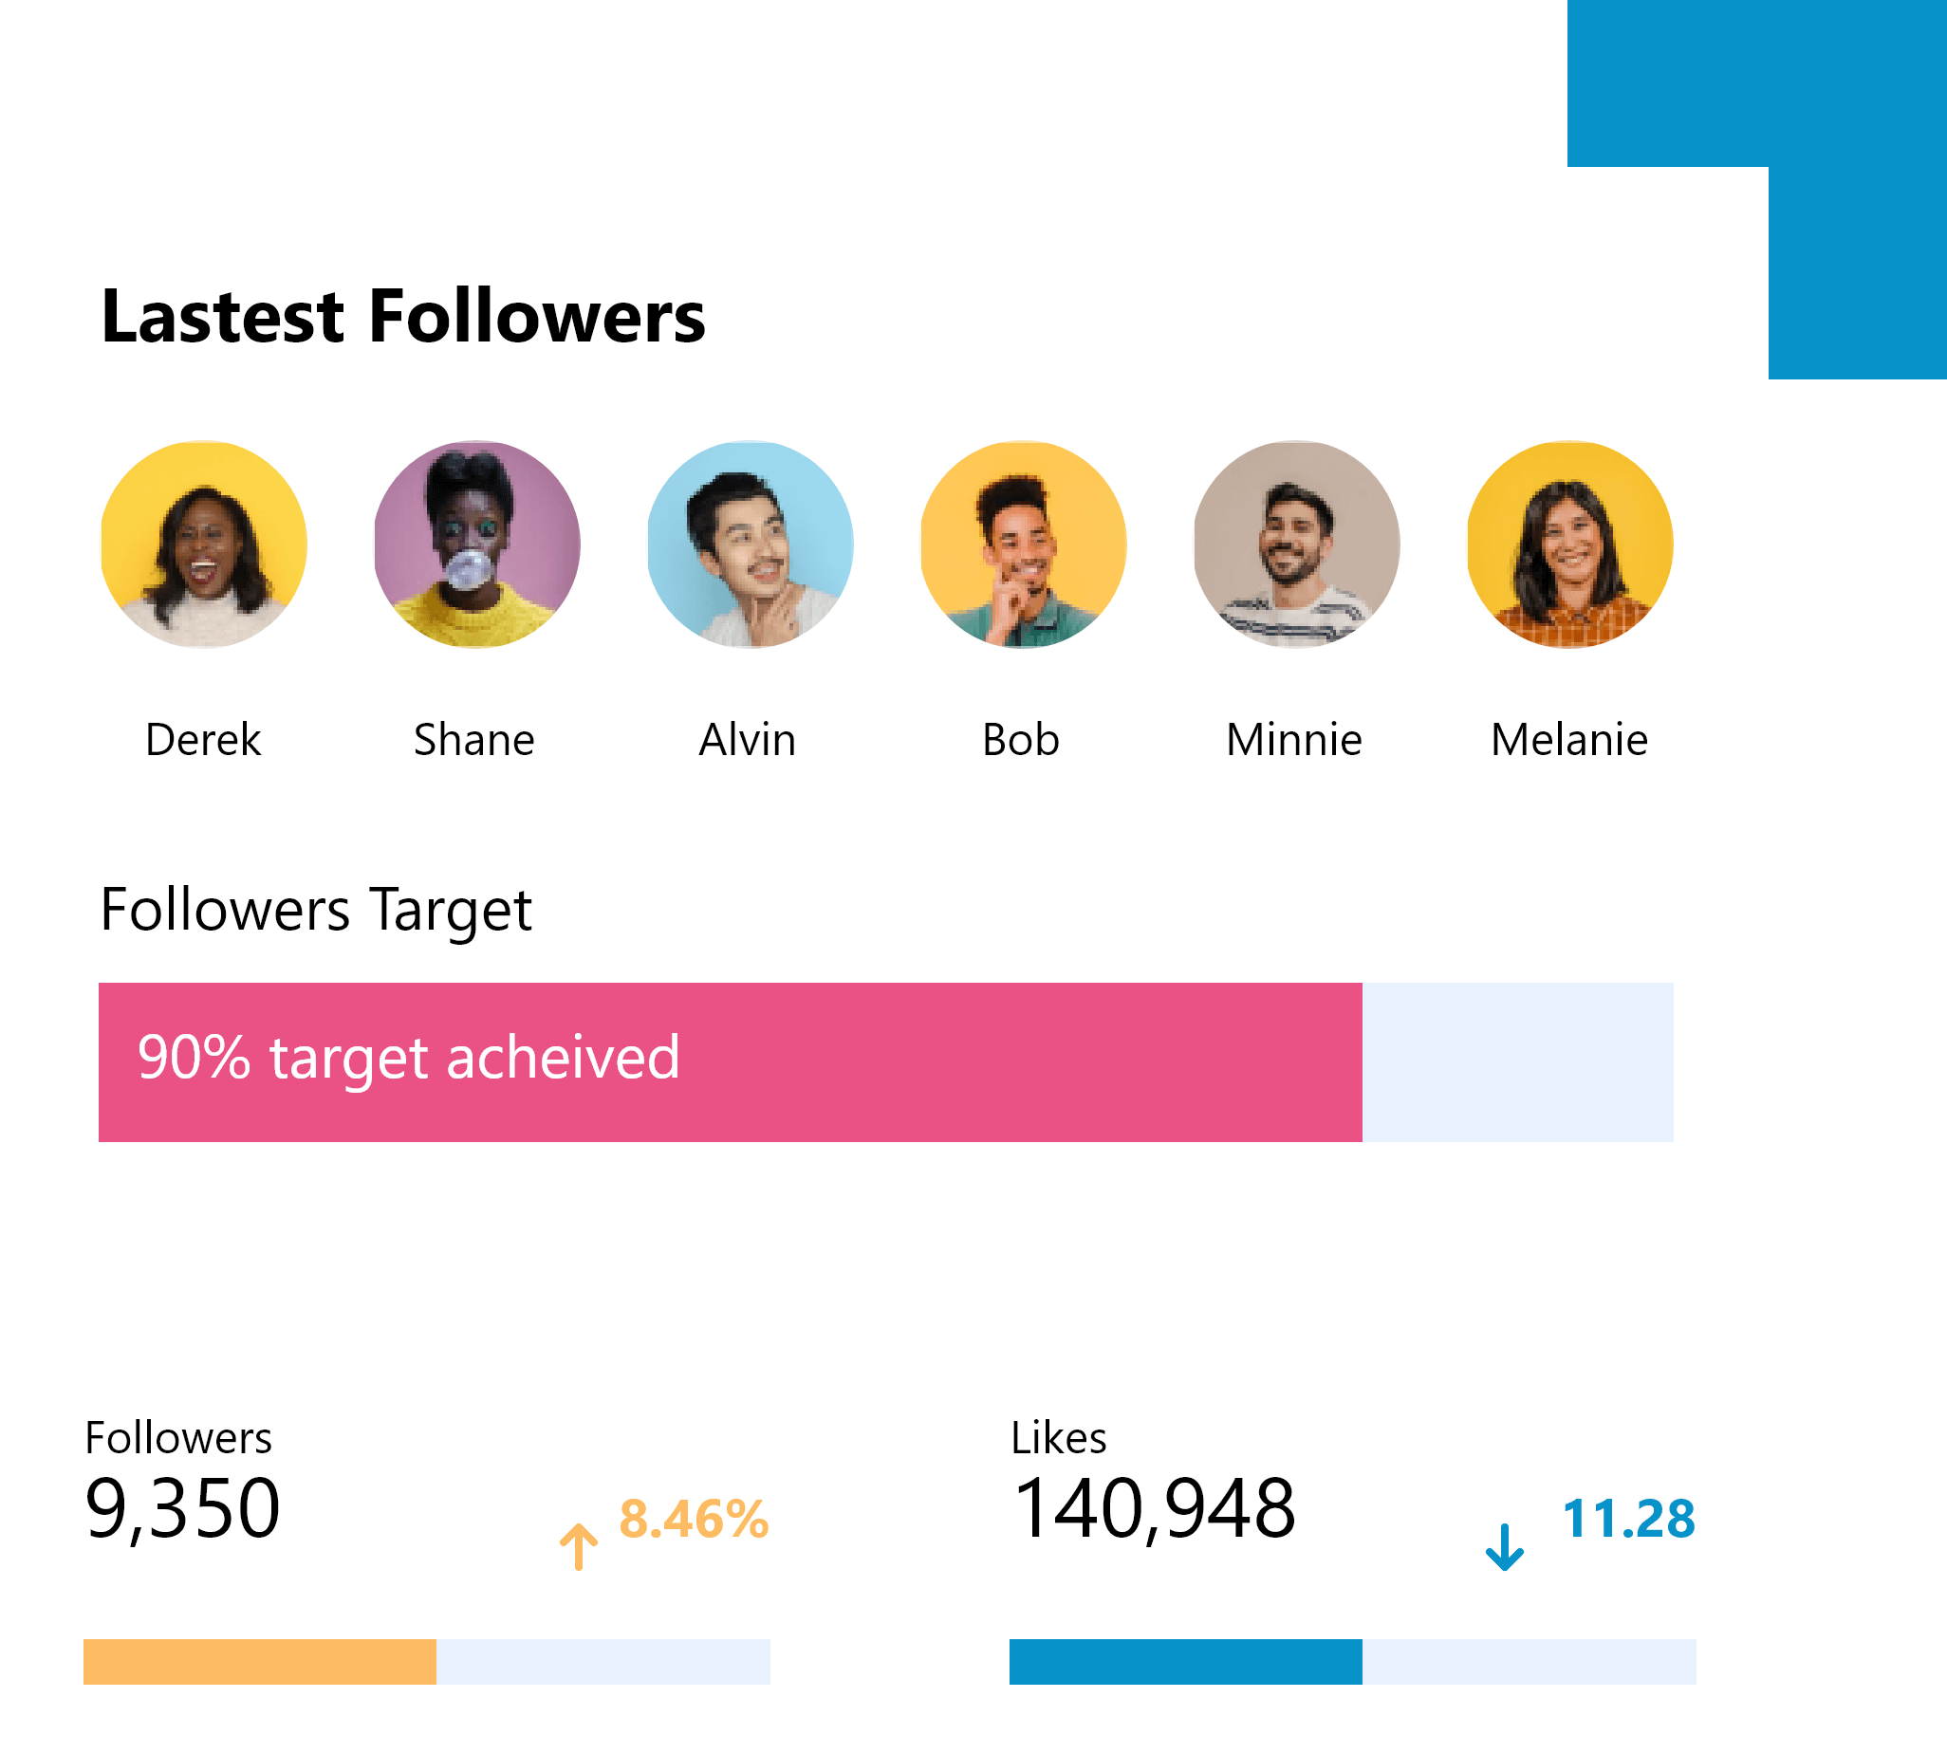Select the Followers Target label
Screen dimensions: 1947x1753
click(316, 910)
